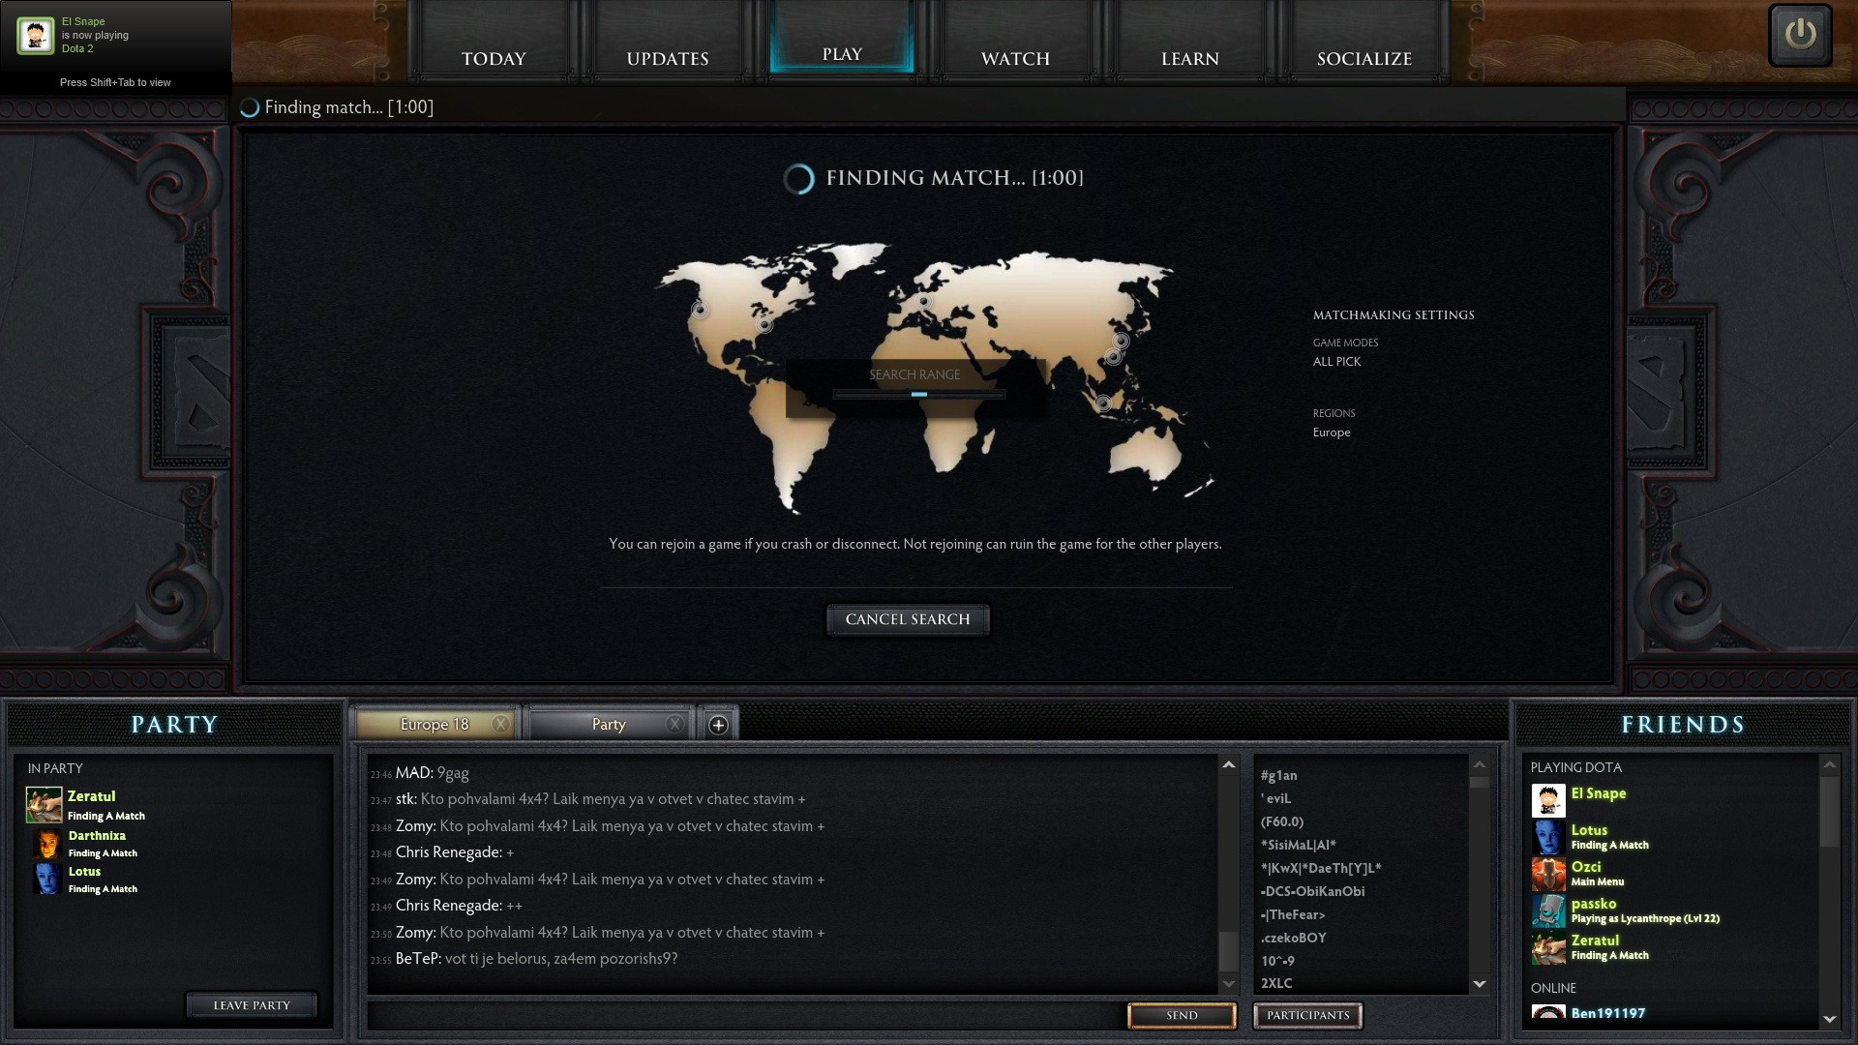Viewport: 1858px width, 1045px height.
Task: Click the large finding match spinner icon
Action: (x=798, y=178)
